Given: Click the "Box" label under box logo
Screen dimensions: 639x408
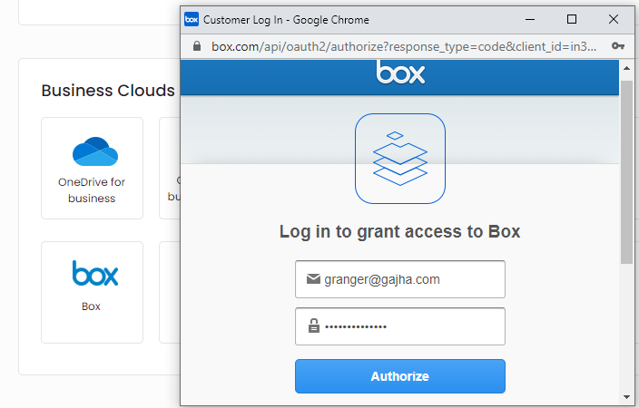Looking at the screenshot, I should click(x=91, y=306).
